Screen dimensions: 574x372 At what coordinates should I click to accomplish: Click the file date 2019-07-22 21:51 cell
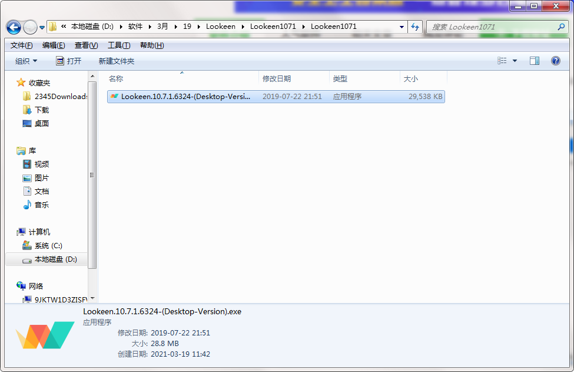click(x=292, y=97)
